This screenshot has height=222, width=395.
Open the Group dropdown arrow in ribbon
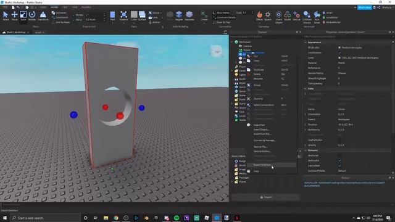161,12
